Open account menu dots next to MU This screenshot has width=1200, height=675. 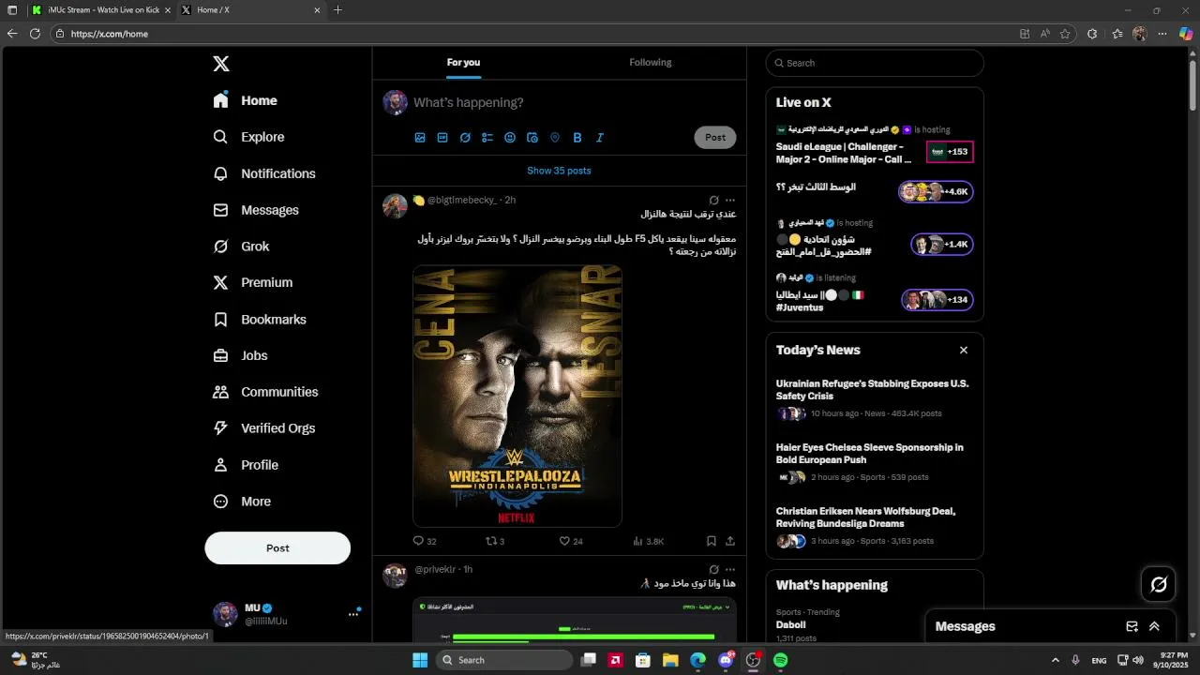pos(353,614)
